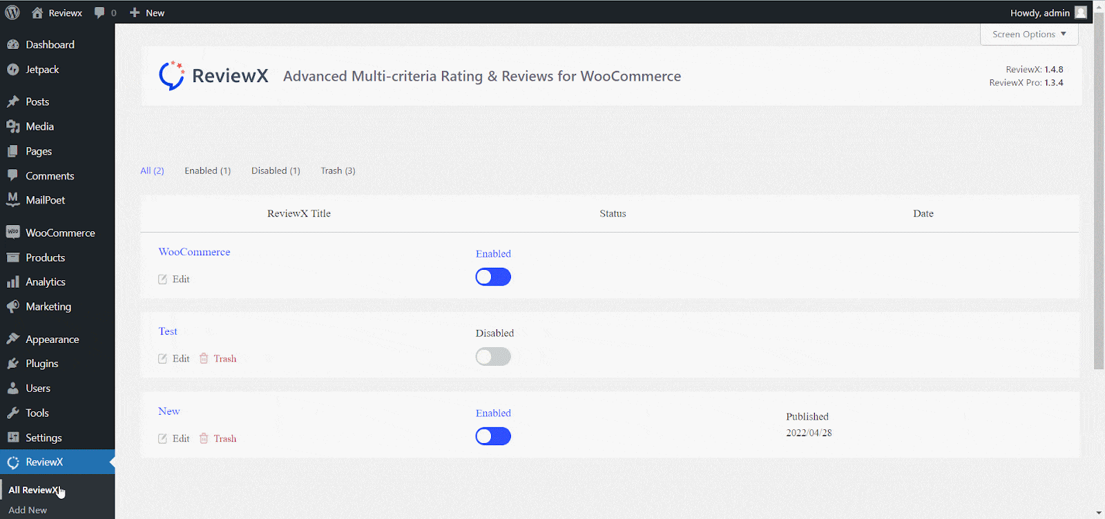Click the Settings sliders icon
This screenshot has height=519, width=1105.
[12, 438]
